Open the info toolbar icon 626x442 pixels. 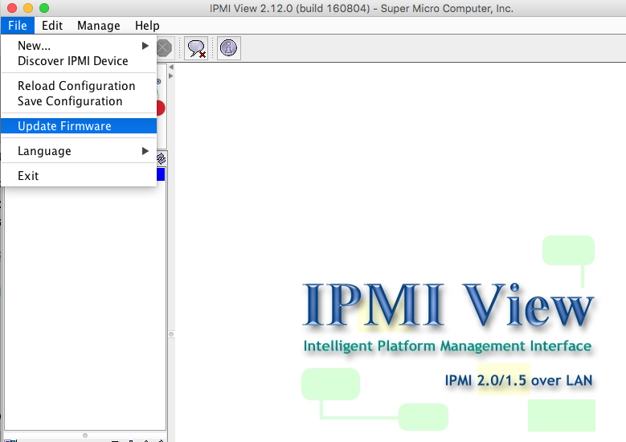[x=229, y=48]
